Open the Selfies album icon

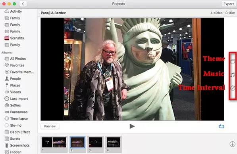[x=7, y=105]
